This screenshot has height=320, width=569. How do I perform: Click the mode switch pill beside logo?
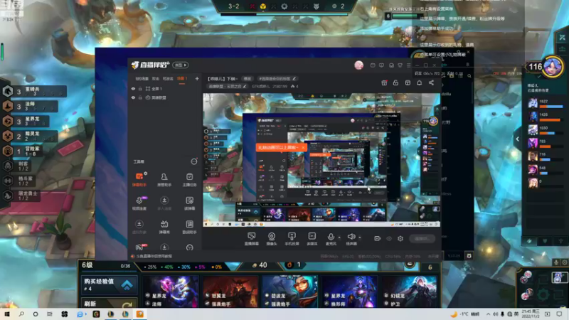point(181,65)
